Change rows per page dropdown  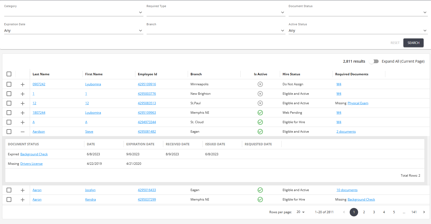300,212
